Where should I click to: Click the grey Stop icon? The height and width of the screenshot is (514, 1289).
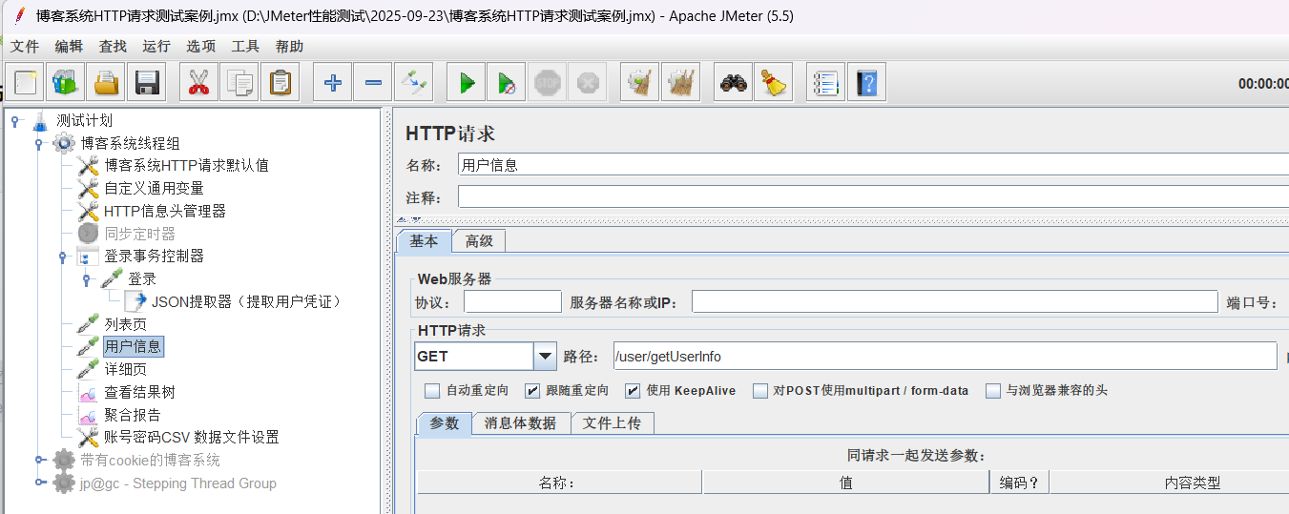[x=547, y=83]
